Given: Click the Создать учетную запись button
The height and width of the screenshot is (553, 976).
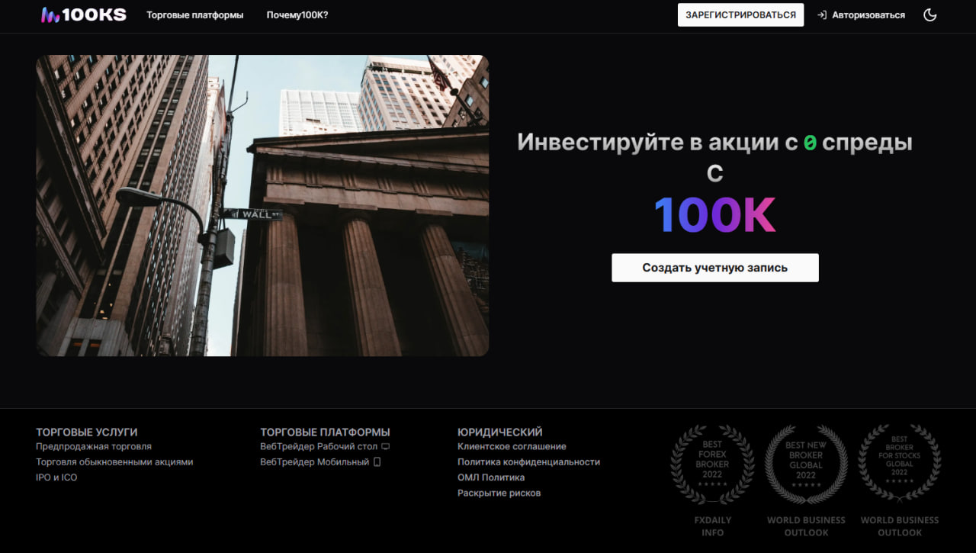Looking at the screenshot, I should [714, 268].
